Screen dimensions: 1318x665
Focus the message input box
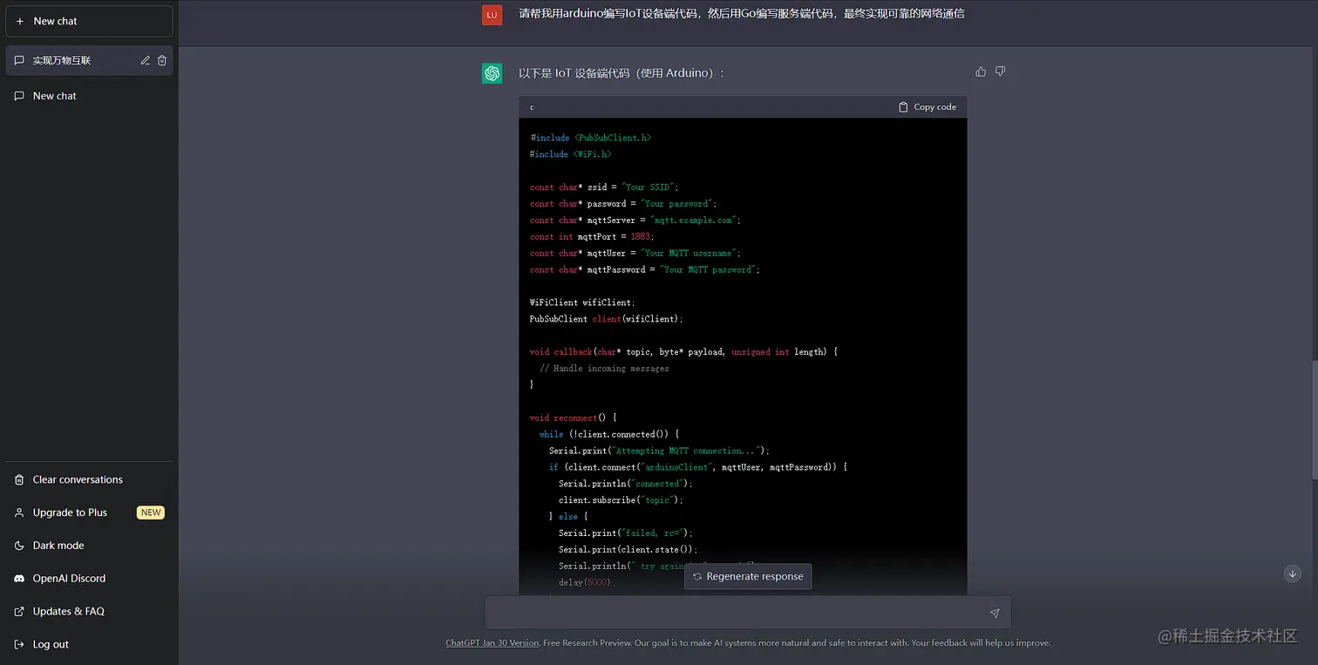(748, 613)
